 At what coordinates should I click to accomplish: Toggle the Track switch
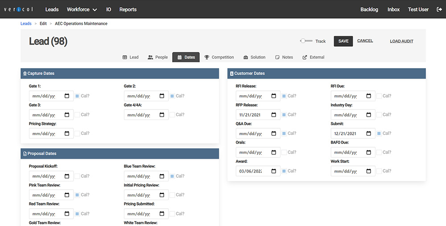point(306,41)
